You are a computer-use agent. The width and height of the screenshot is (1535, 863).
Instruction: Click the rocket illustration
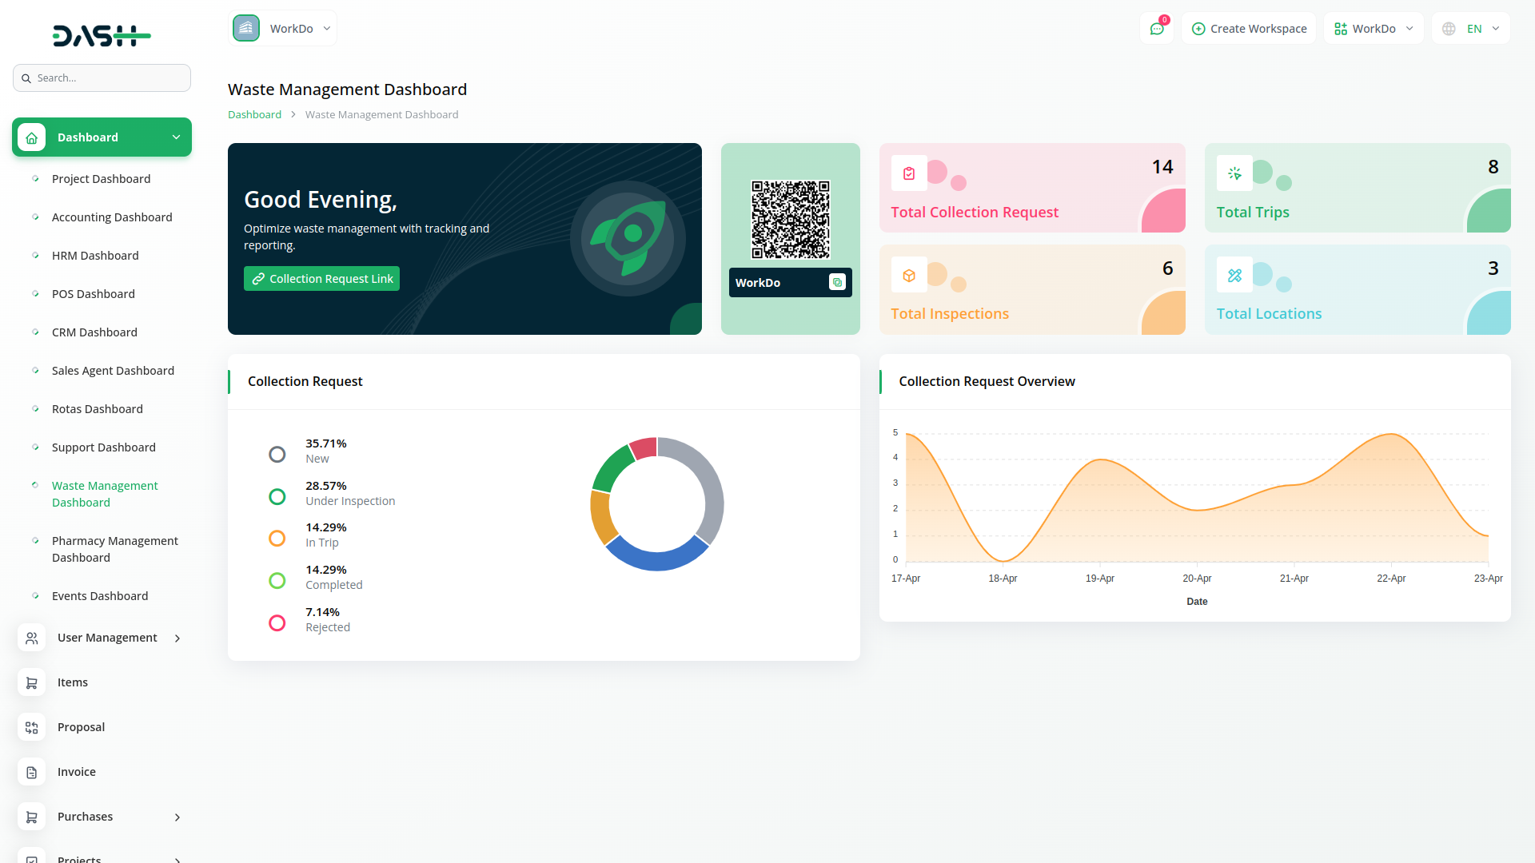click(628, 238)
